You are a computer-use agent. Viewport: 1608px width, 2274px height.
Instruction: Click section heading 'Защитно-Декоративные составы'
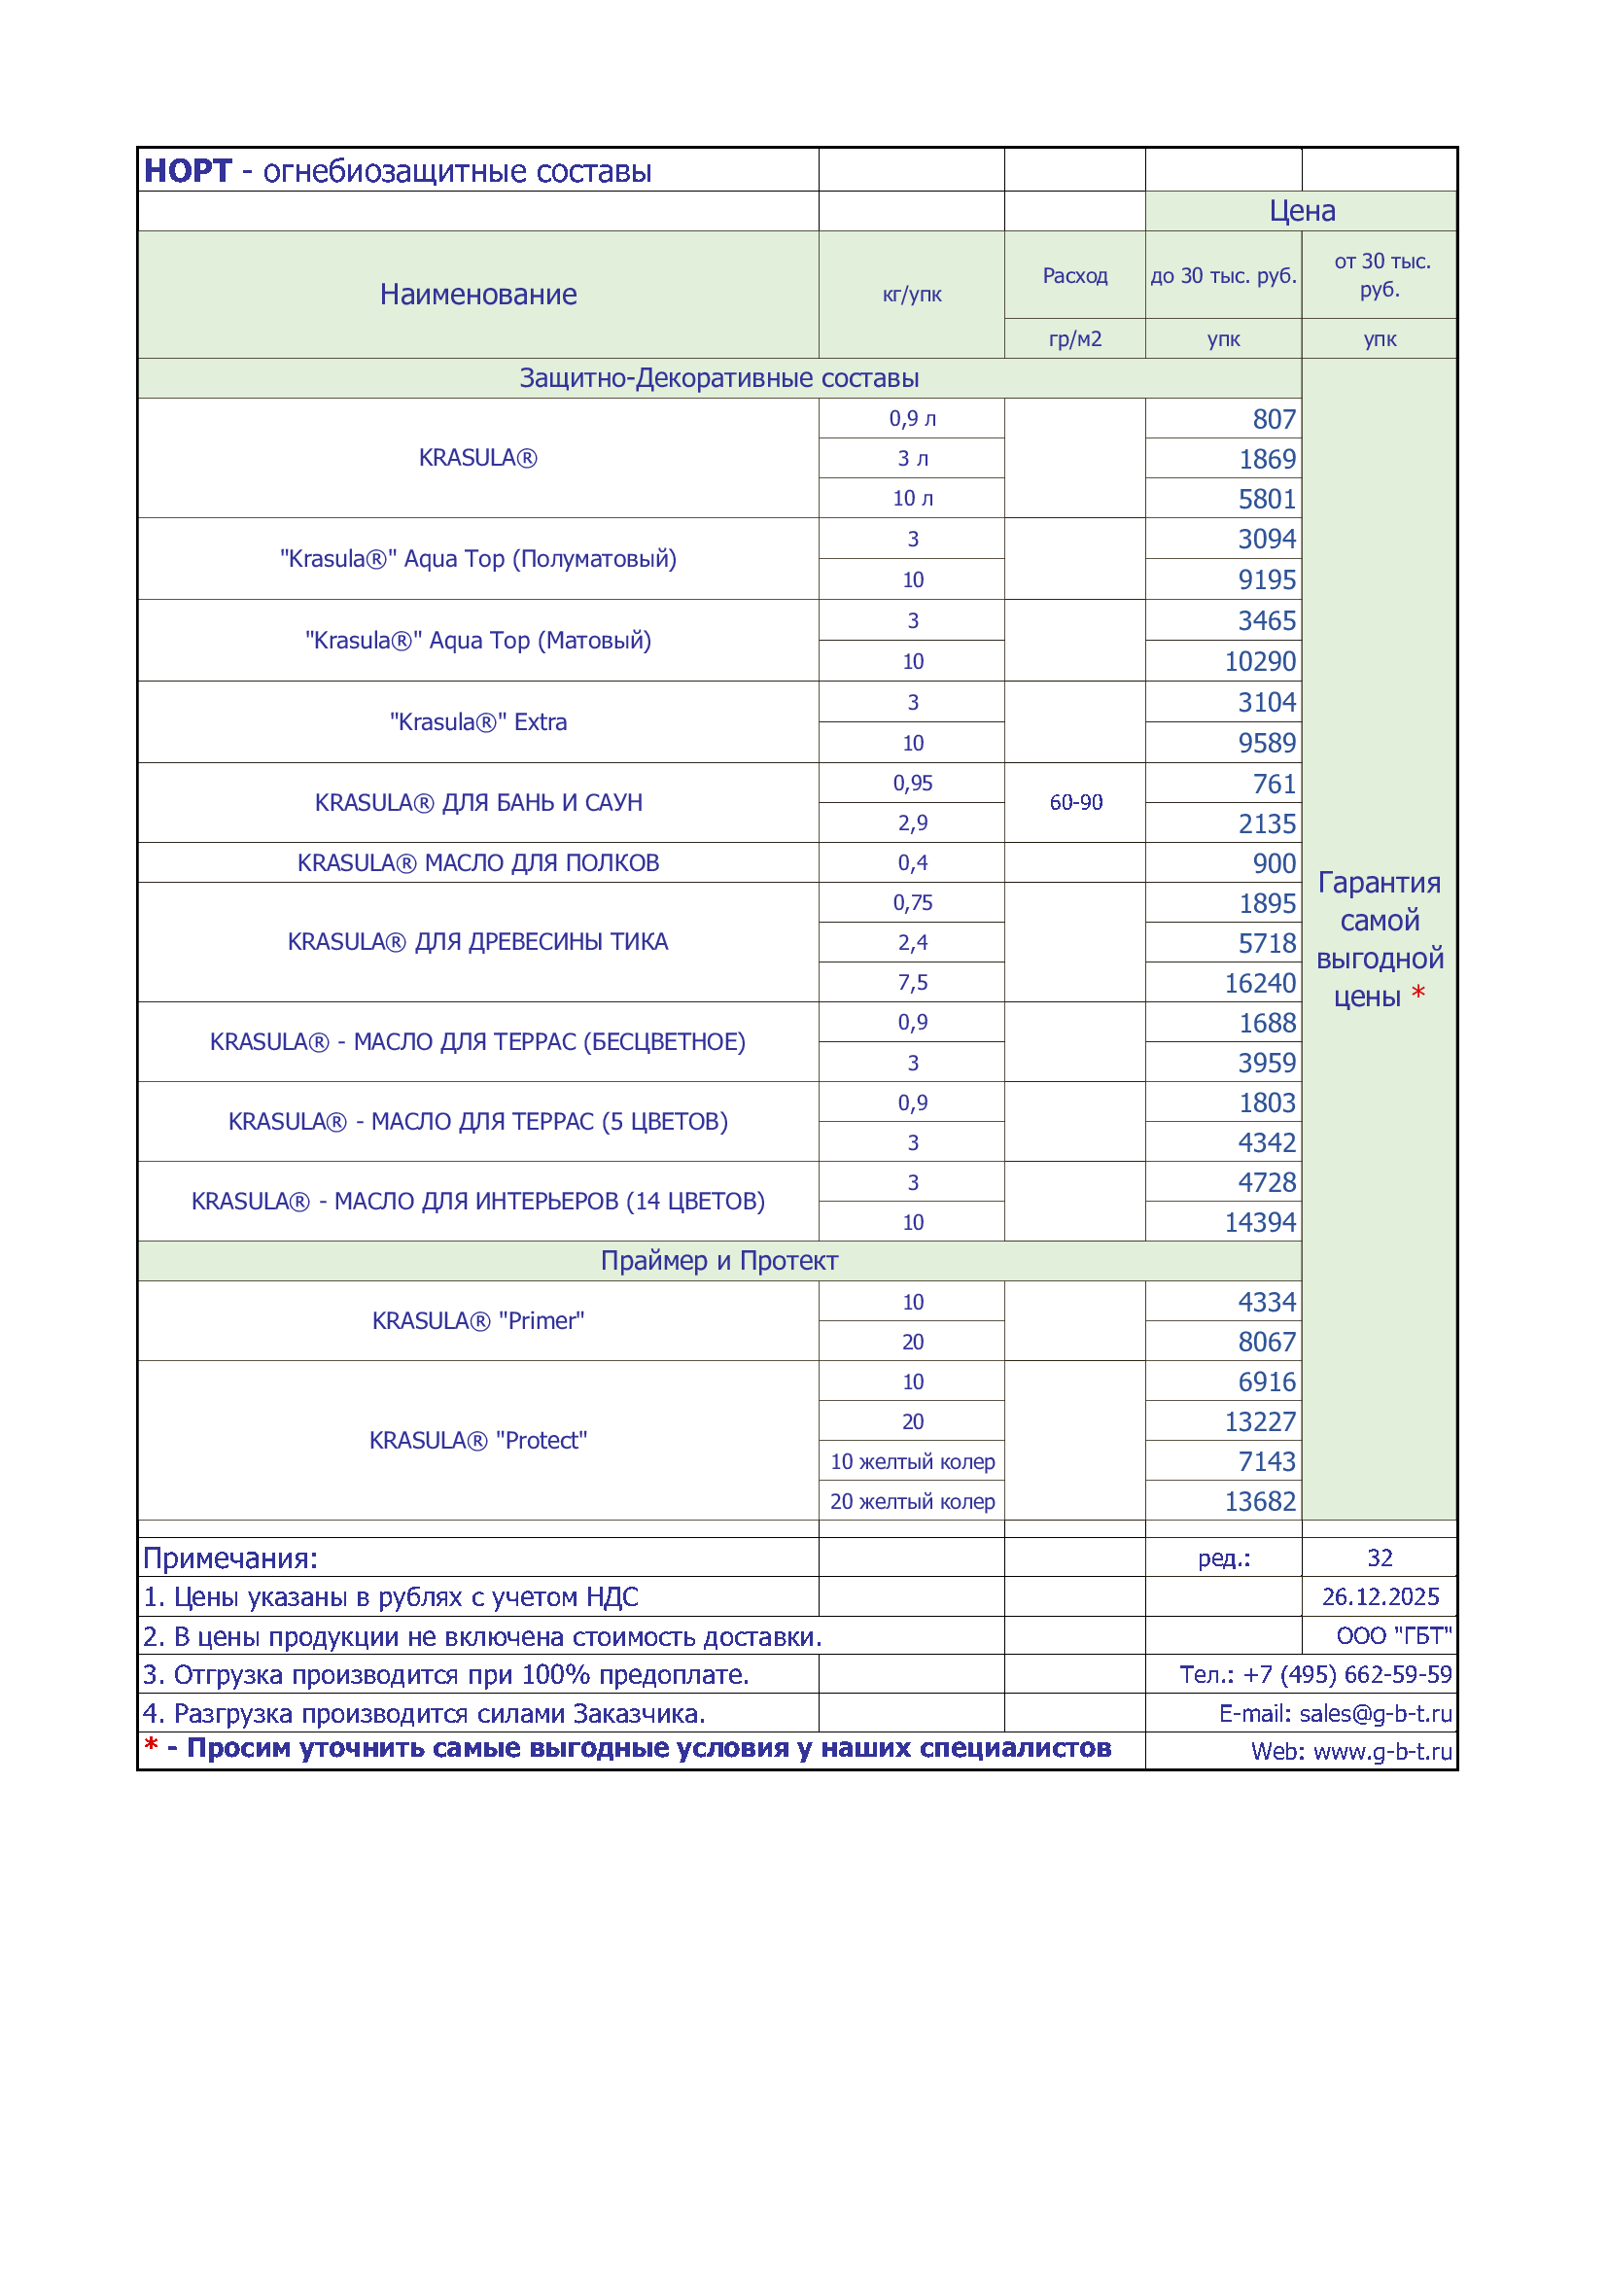pyautogui.click(x=719, y=378)
